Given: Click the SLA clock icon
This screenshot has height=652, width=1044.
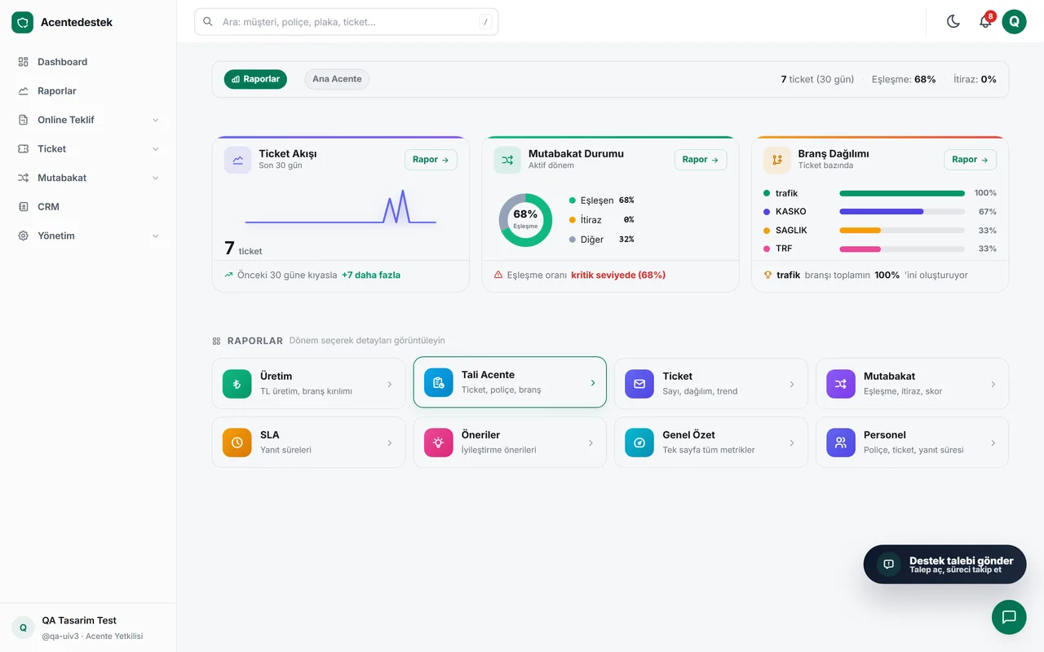Looking at the screenshot, I should [x=237, y=443].
